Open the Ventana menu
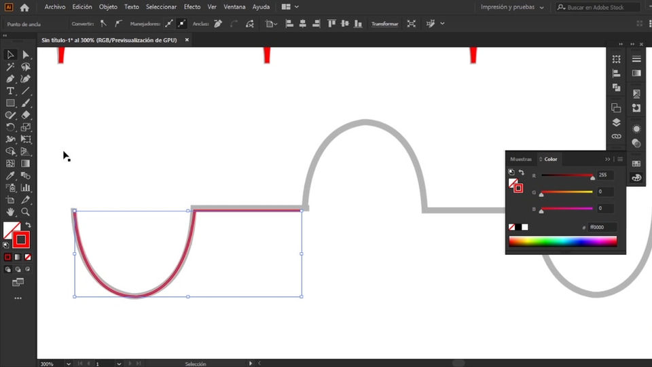This screenshot has height=367, width=652. [234, 7]
